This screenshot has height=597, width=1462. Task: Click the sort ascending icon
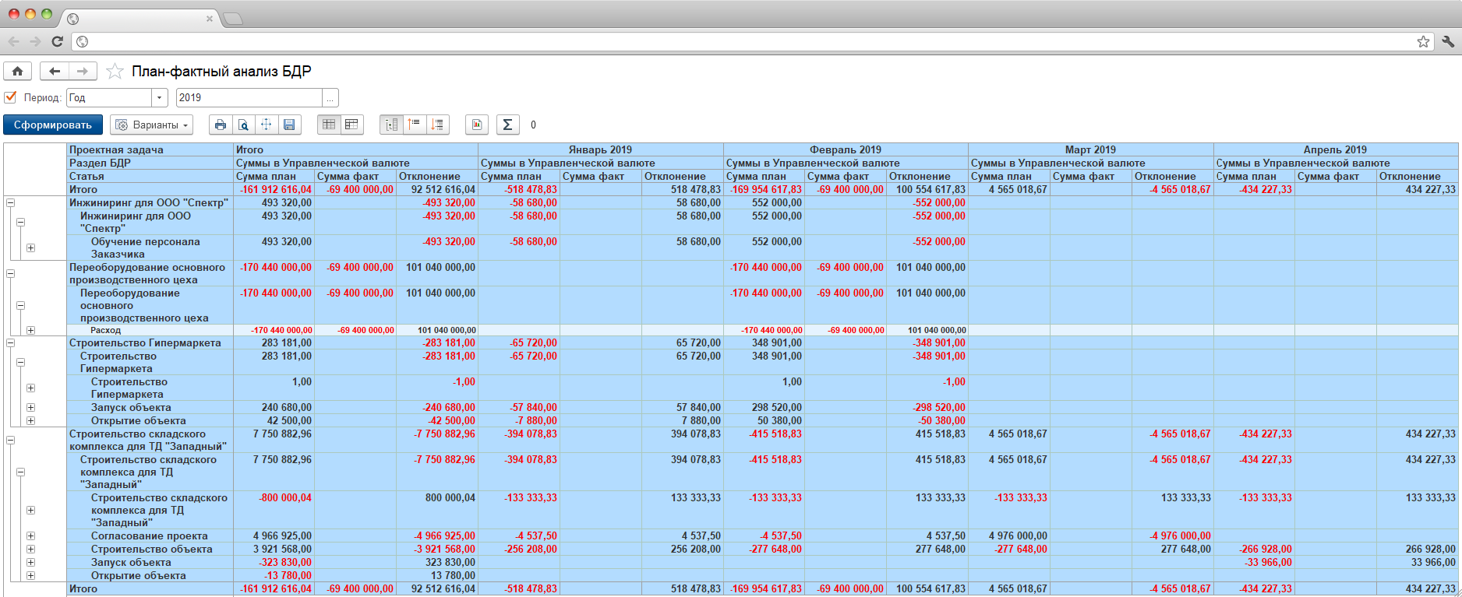(415, 125)
